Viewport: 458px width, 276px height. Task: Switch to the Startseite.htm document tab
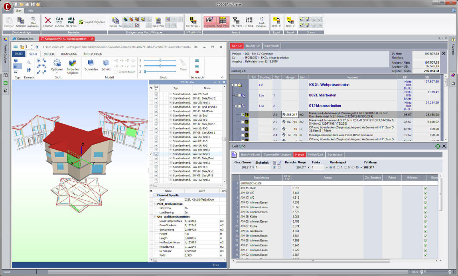coord(23,39)
